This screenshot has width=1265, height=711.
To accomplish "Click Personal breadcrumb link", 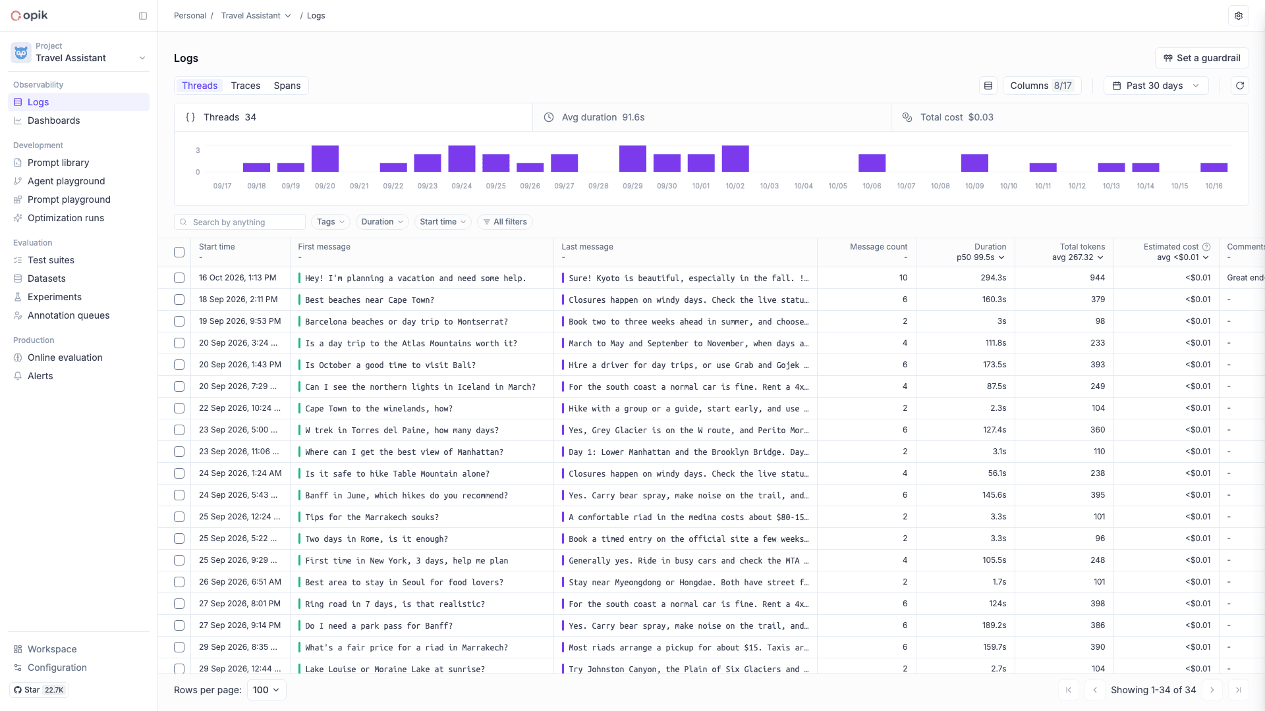I will (x=190, y=16).
